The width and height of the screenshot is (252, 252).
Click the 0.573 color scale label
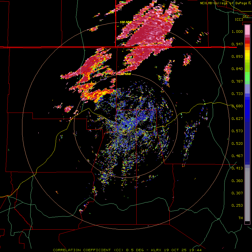click(237, 131)
